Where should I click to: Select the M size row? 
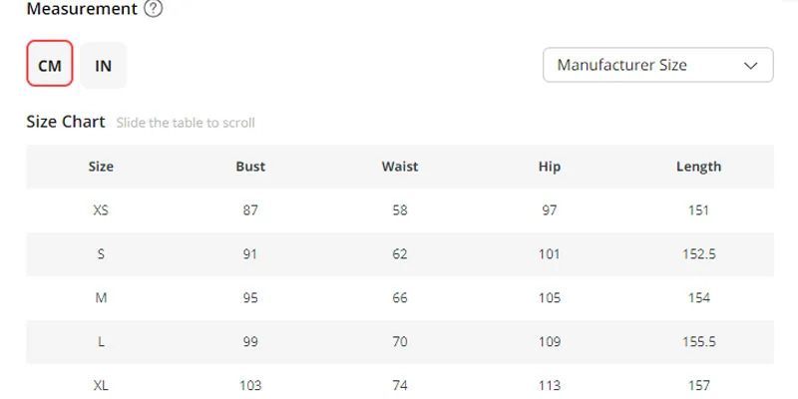[101, 298]
